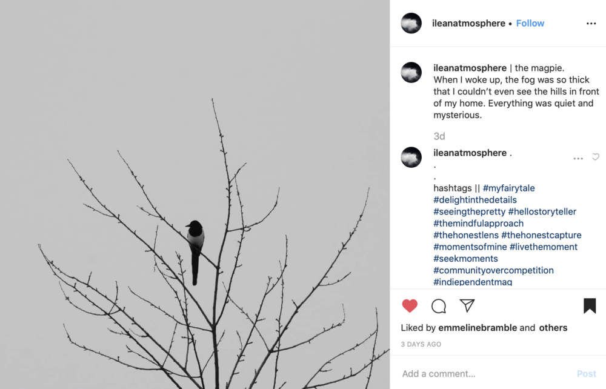Click the avatar beside hashtags comment

(411, 157)
